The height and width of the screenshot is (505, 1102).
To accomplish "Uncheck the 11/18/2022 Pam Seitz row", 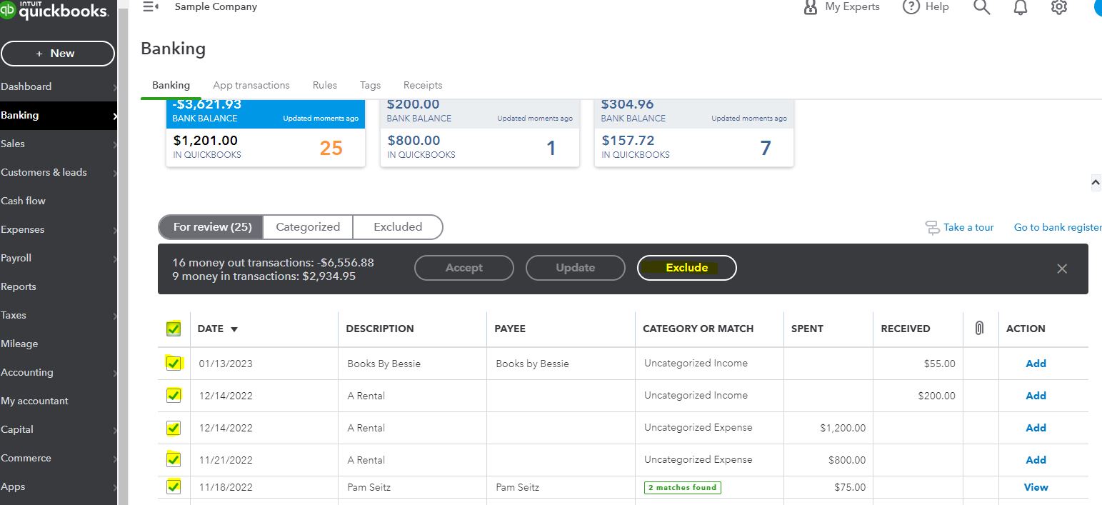I will click(x=174, y=486).
